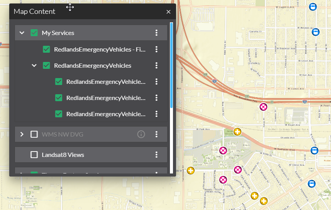
Task: Check the WMS NW DVG layer checkbox
Action: click(x=34, y=134)
